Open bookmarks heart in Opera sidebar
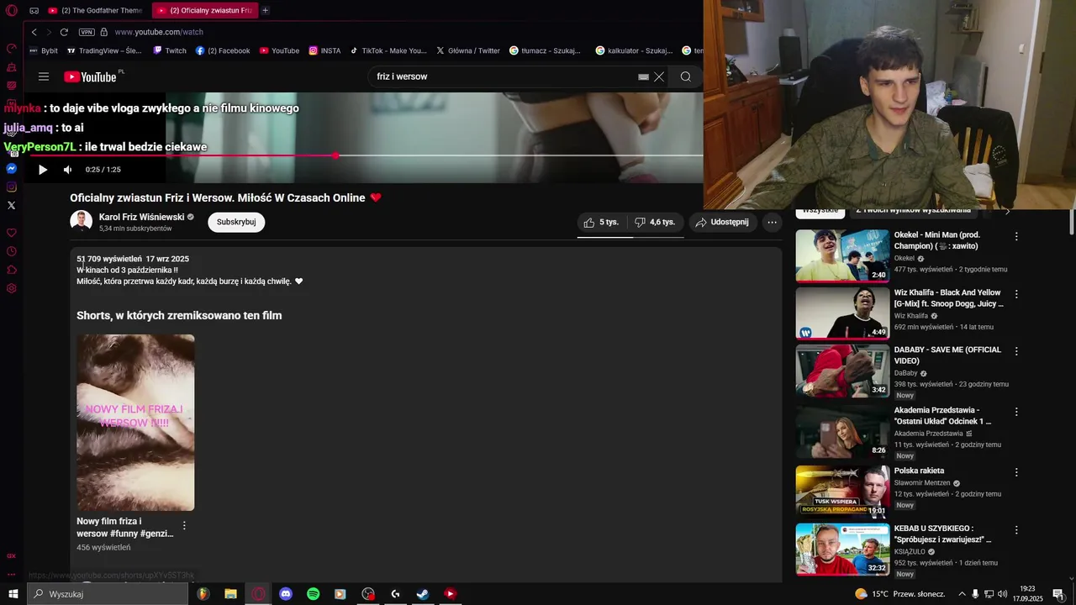This screenshot has height=605, width=1076. [12, 233]
